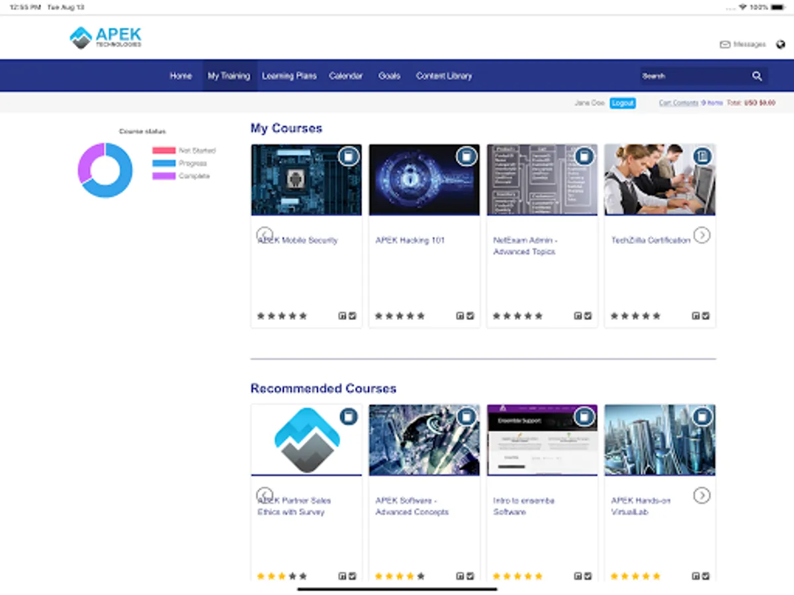
Task: Click the Progress legend color swatch
Action: (164, 163)
